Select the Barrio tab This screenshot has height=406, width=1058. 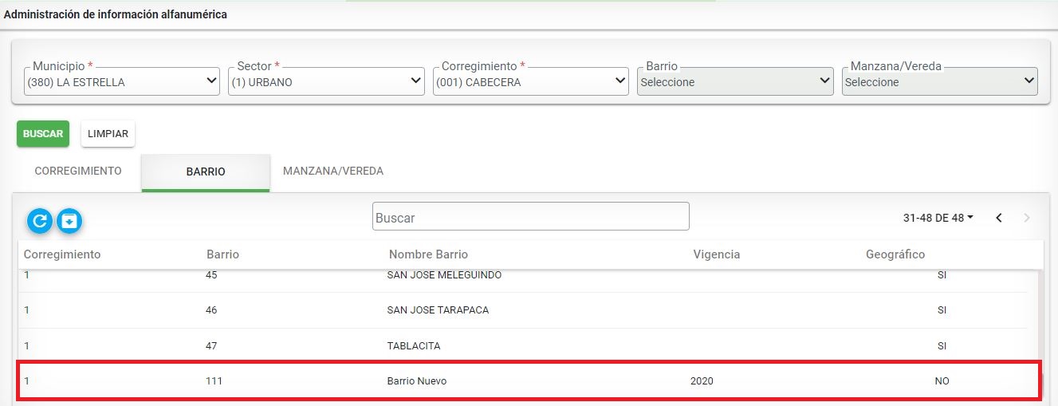(x=206, y=172)
